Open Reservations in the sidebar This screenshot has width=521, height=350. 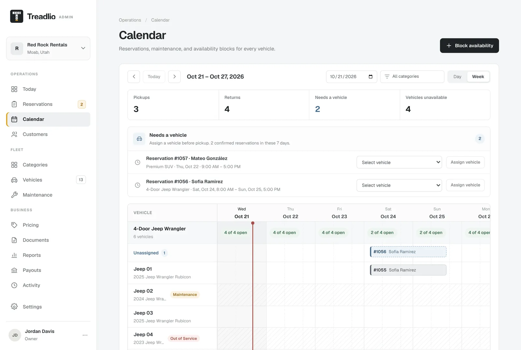coord(48,104)
